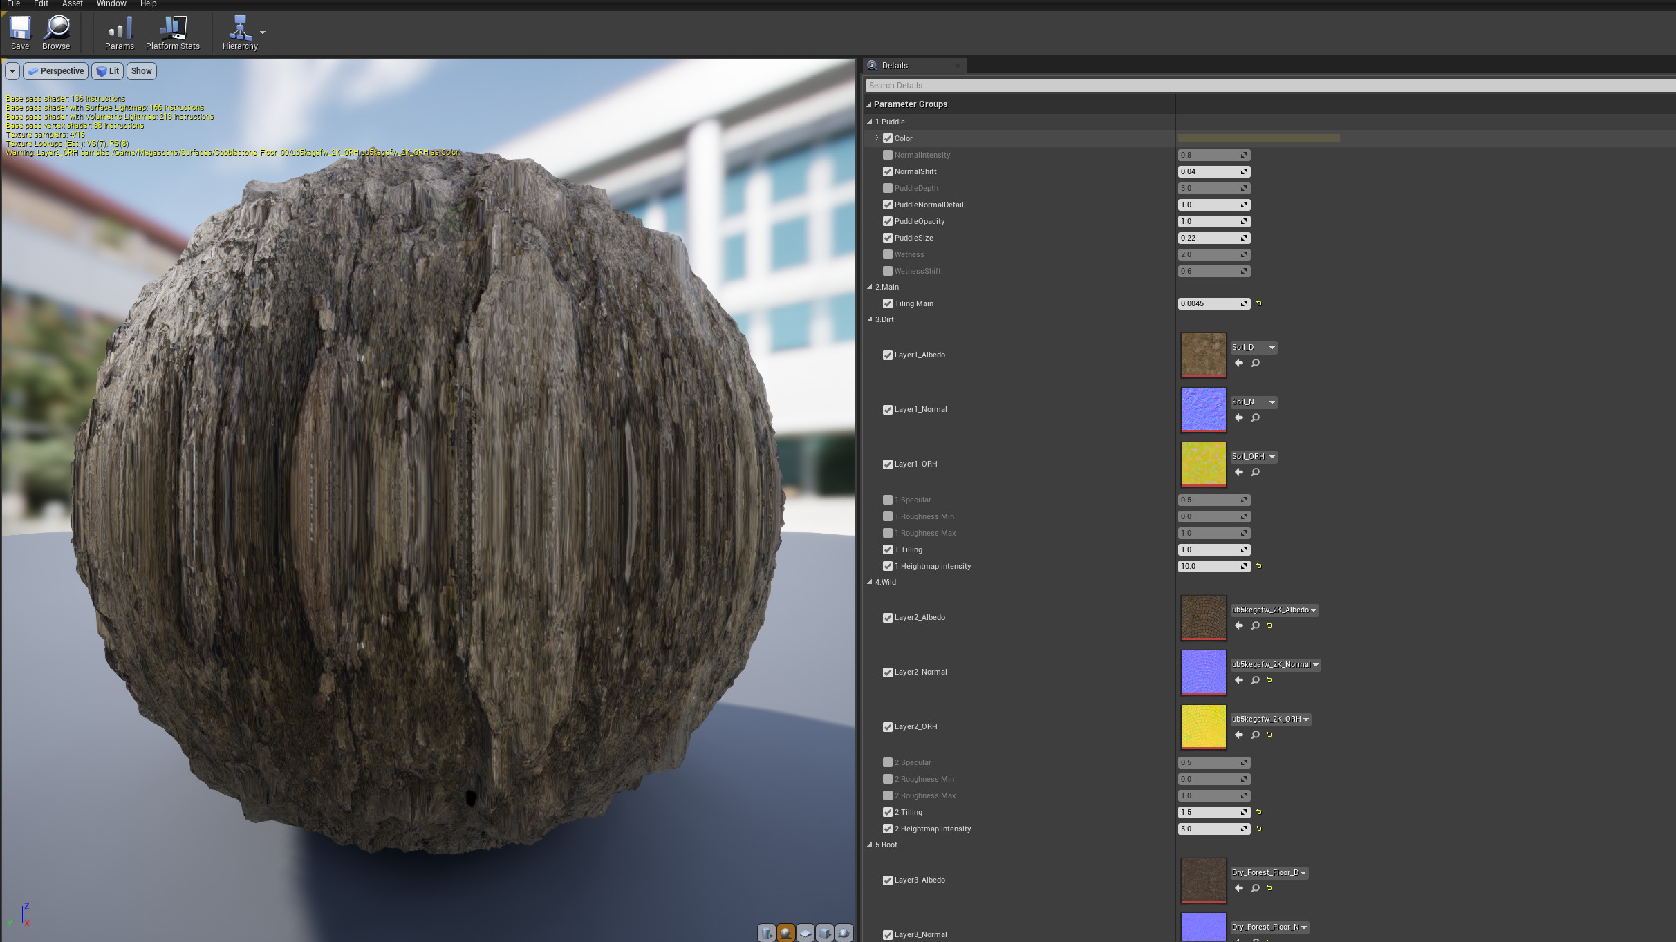Open the Hierarchy toolbar button
This screenshot has height=942, width=1676.
[x=240, y=32]
